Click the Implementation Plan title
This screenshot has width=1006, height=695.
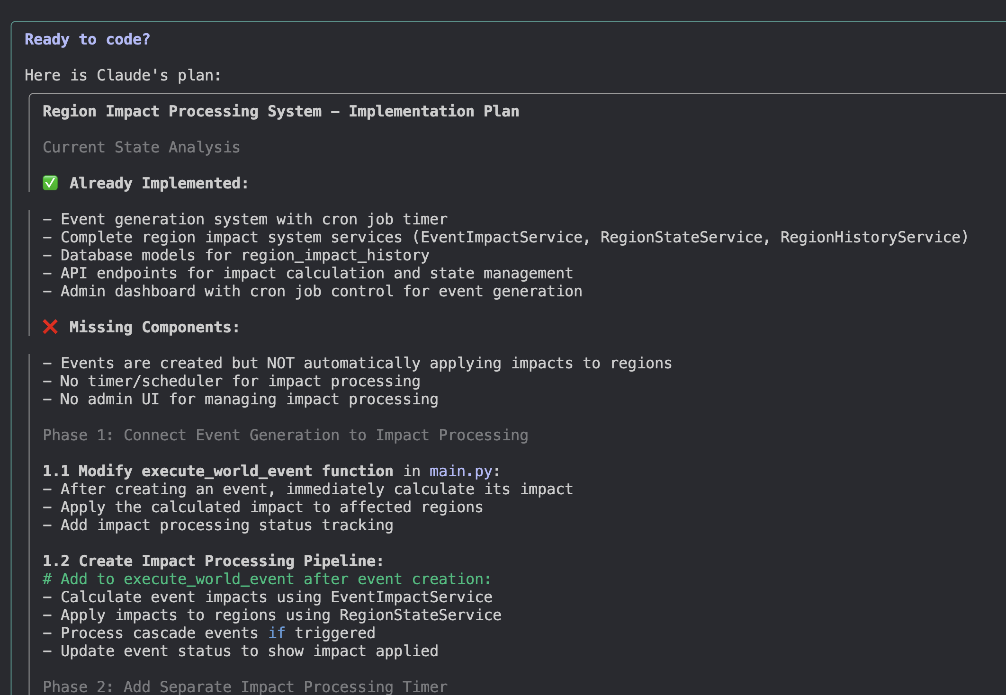tap(280, 111)
